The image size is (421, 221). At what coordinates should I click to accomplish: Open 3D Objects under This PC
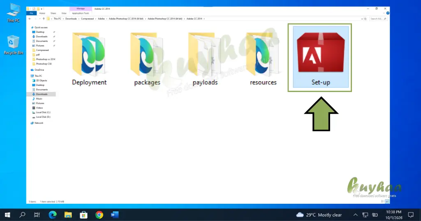(40, 81)
